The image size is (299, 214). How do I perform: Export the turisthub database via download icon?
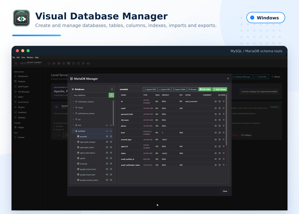107,131
